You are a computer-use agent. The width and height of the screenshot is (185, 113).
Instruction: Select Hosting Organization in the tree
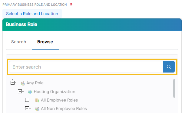55,92
